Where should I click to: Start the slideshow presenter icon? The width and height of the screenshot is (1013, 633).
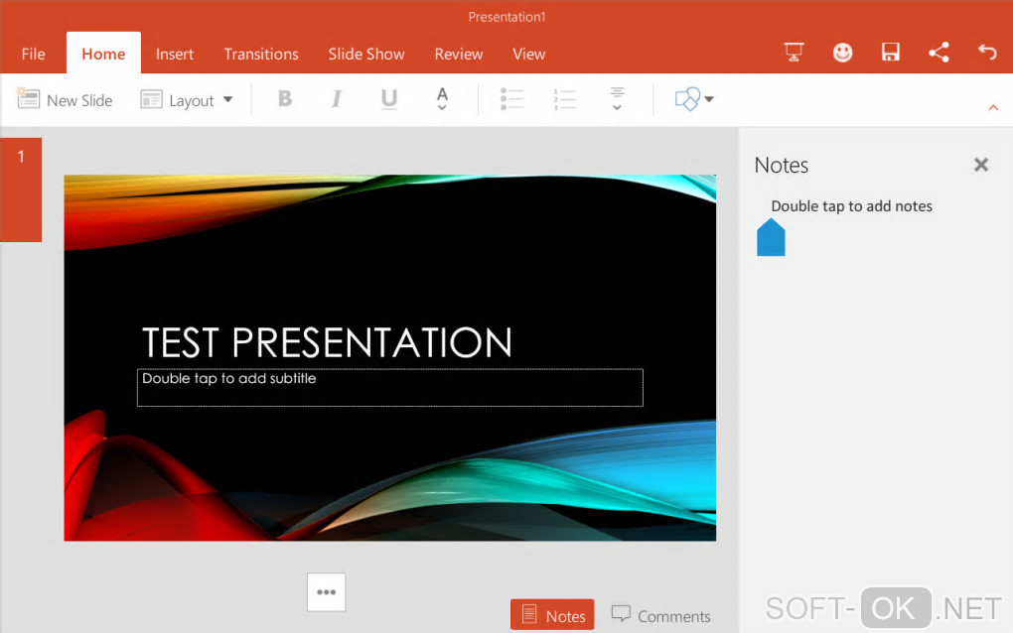point(794,53)
